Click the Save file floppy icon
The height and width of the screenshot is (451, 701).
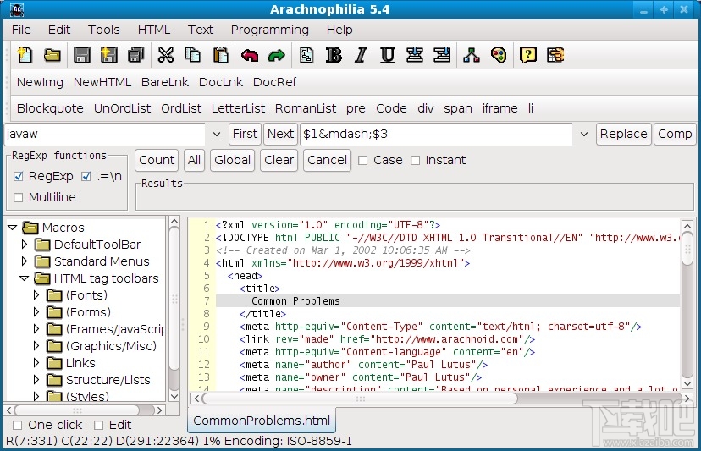[x=81, y=56]
